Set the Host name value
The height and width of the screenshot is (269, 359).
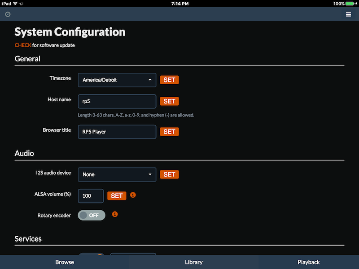tap(169, 101)
